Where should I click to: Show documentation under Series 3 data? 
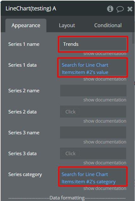pos(105,163)
